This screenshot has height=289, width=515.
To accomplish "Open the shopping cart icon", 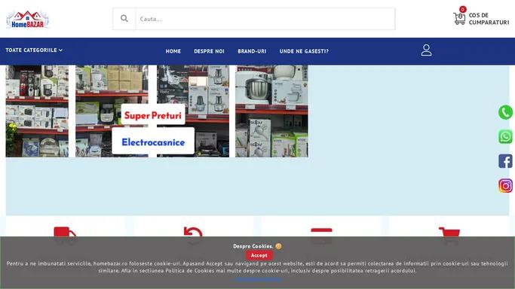I will [x=459, y=18].
